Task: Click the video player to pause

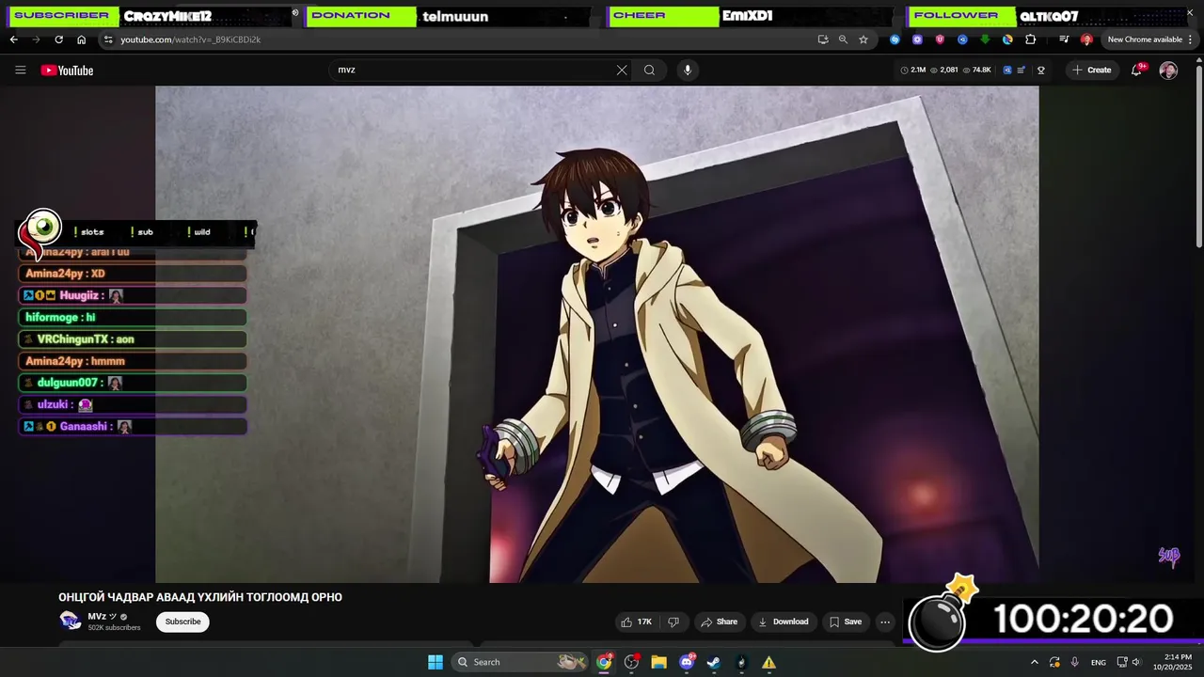Action: coord(597,334)
